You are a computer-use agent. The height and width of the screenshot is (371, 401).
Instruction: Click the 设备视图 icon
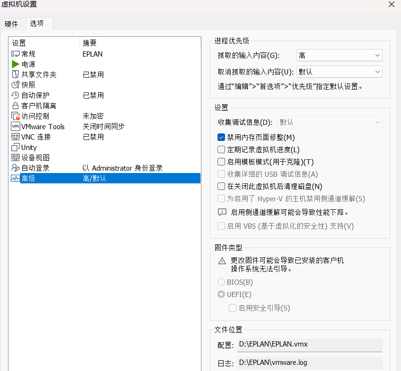point(16,157)
